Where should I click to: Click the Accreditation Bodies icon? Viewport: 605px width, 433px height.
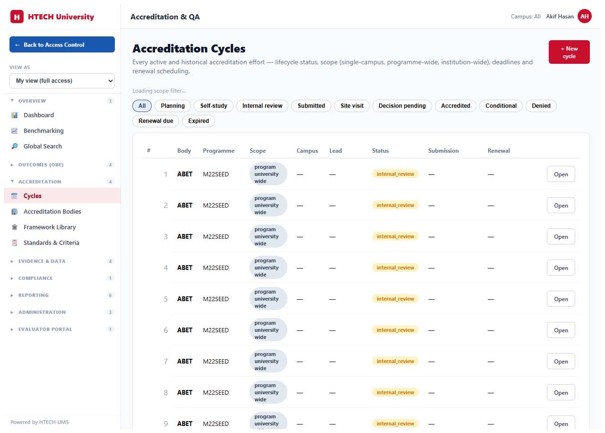[14, 211]
